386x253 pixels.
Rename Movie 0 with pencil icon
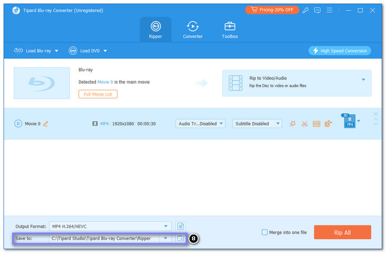46,124
